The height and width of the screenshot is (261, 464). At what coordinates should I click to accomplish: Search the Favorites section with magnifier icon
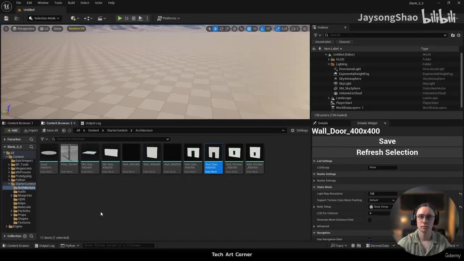pyautogui.click(x=31, y=139)
